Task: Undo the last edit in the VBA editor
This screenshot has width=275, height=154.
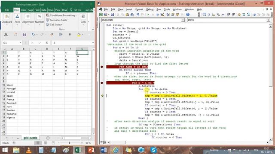Action: (x=138, y=15)
